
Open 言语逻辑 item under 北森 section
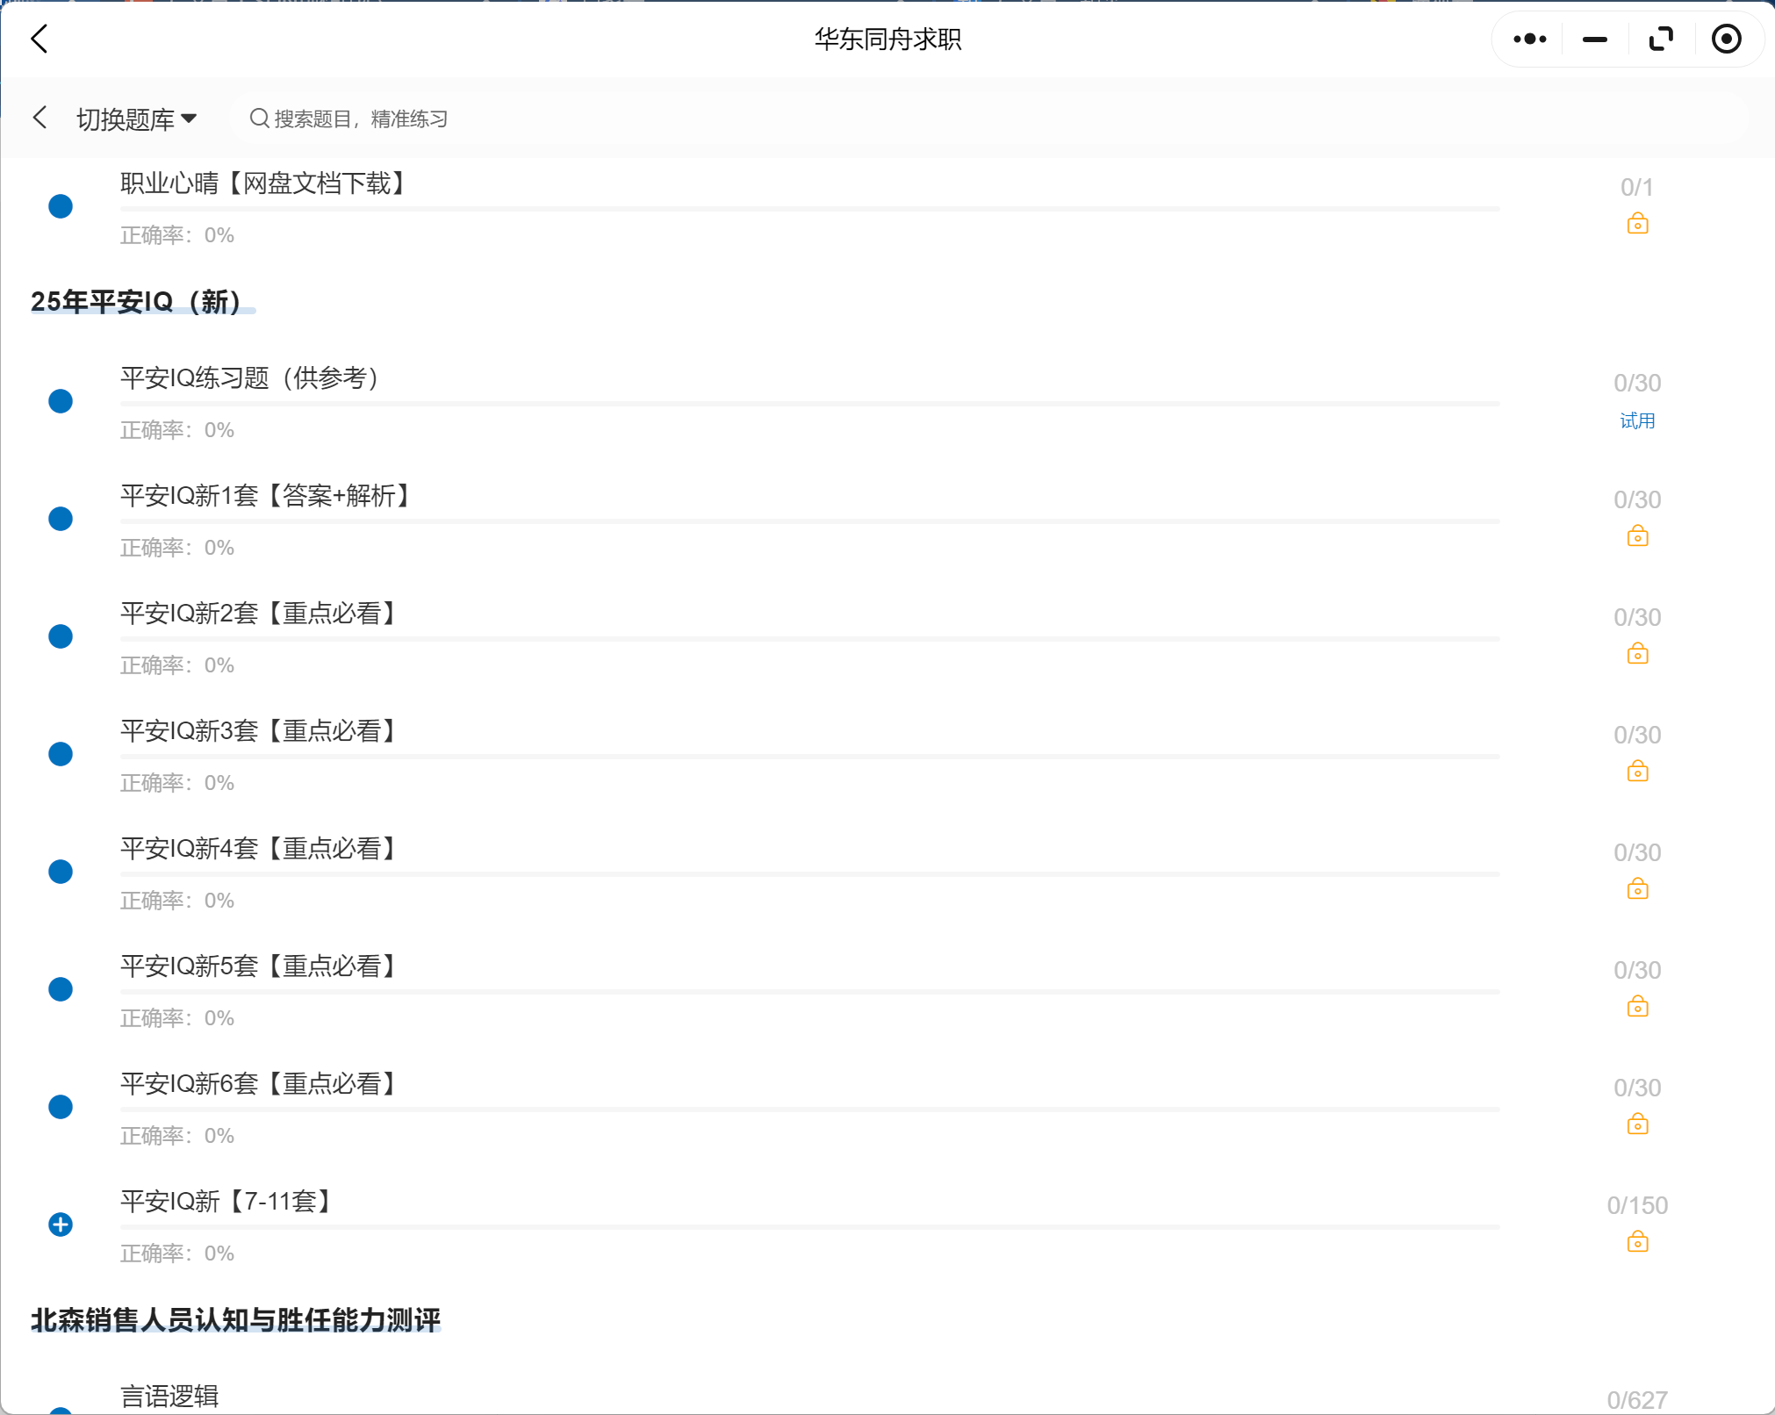[169, 1396]
